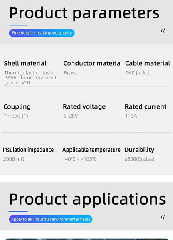
Task: Click the double slash icon beside Product applications
Action: [163, 218]
